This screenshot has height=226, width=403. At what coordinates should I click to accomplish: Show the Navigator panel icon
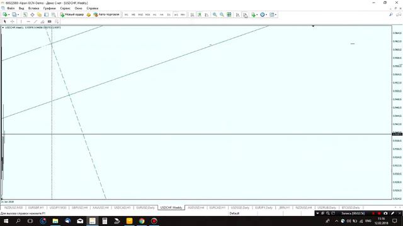click(39, 15)
